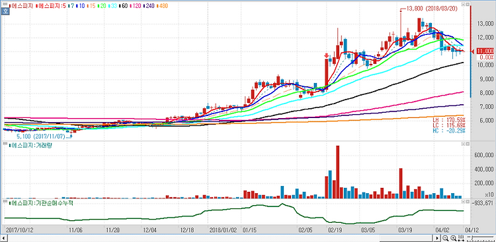Click the 호 button at chart top-left
496x242 pixels.
point(5,11)
